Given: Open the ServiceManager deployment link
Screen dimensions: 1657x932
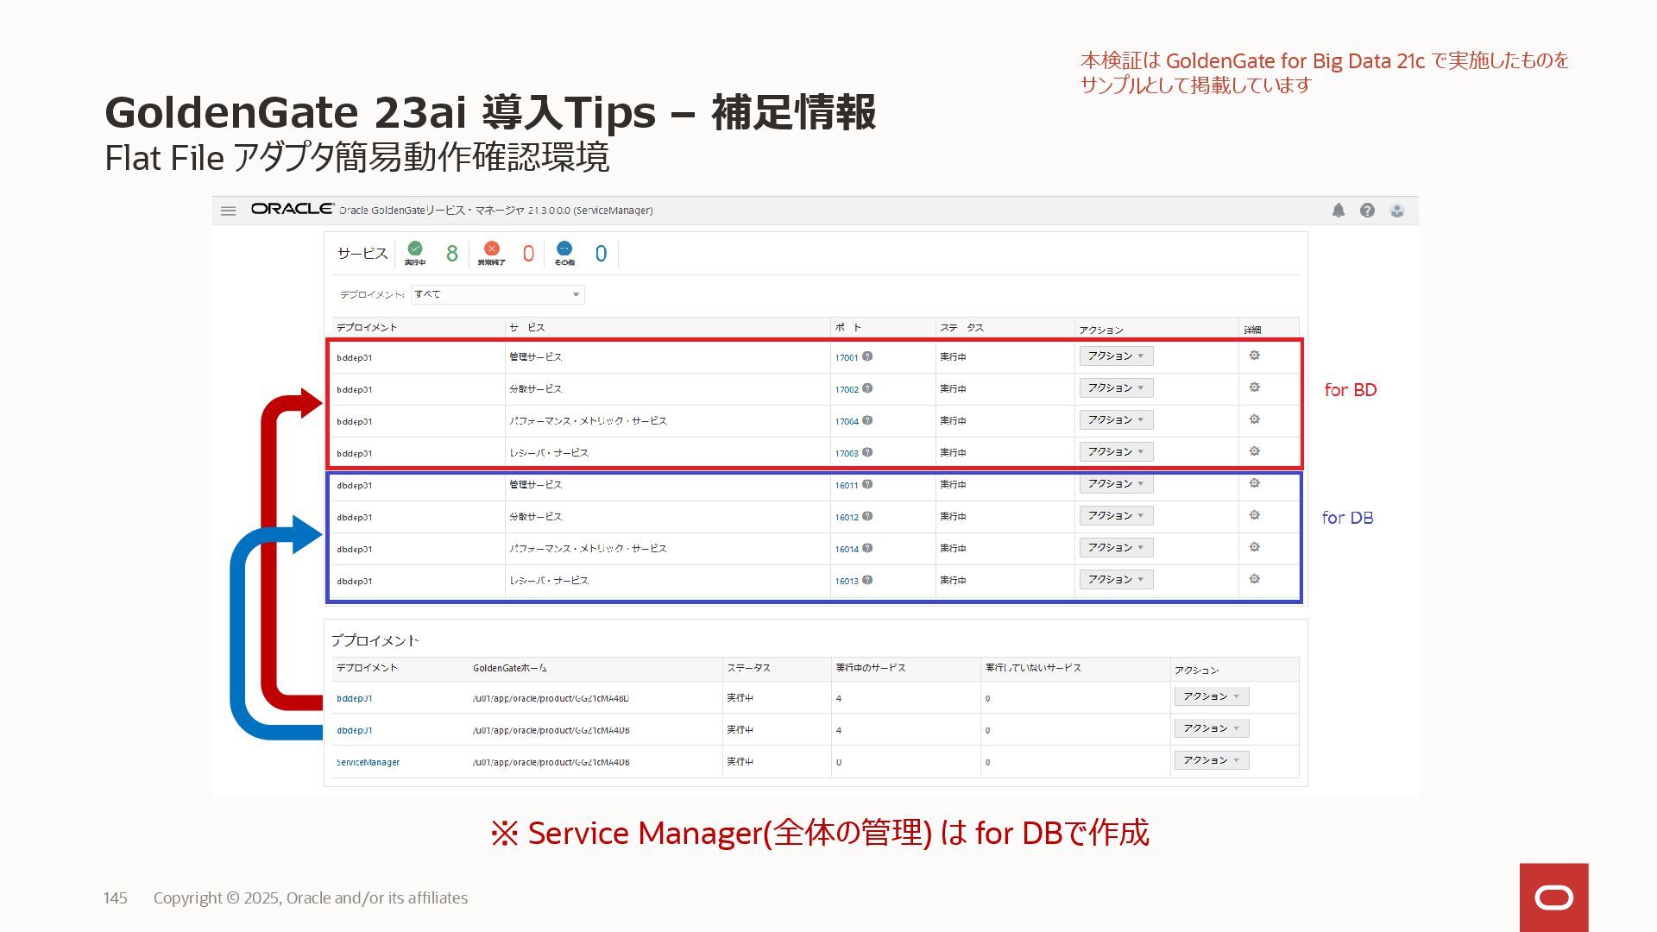Looking at the screenshot, I should point(368,762).
